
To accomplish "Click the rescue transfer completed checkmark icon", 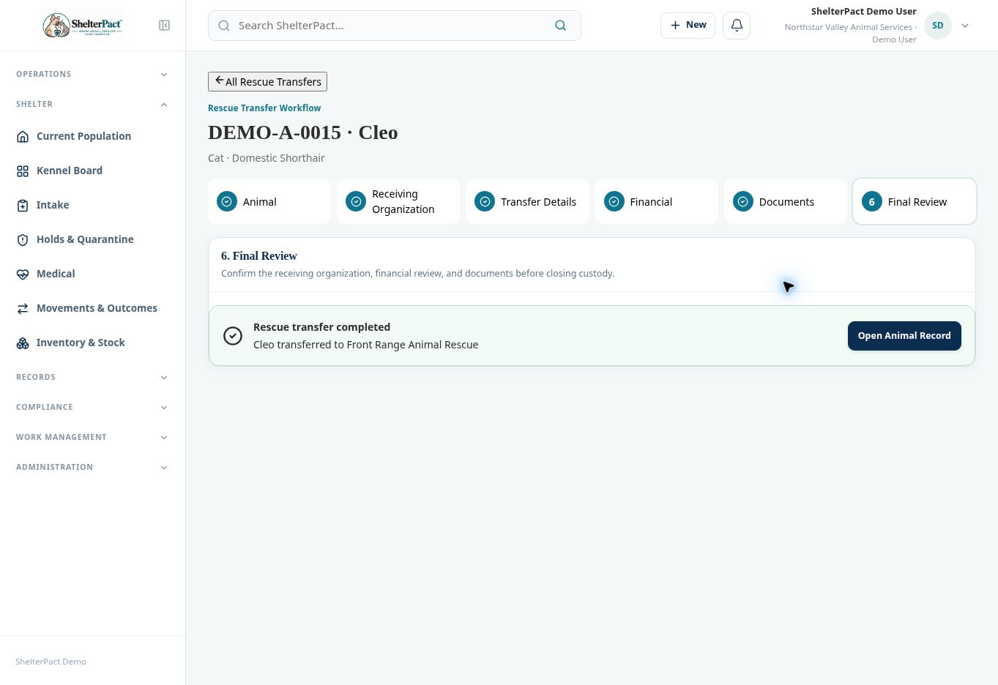I will coord(233,336).
